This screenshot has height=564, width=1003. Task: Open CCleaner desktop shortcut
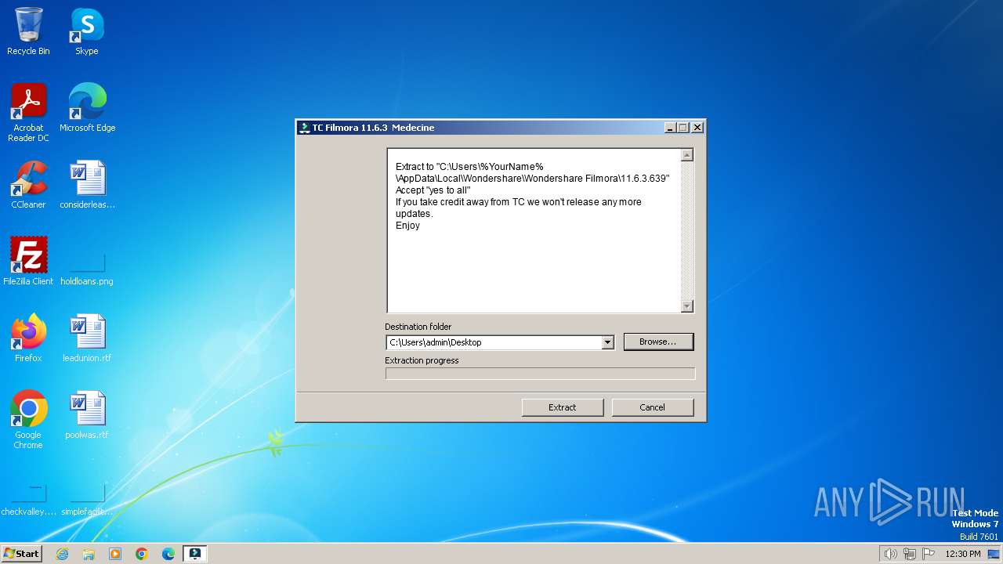pyautogui.click(x=28, y=184)
